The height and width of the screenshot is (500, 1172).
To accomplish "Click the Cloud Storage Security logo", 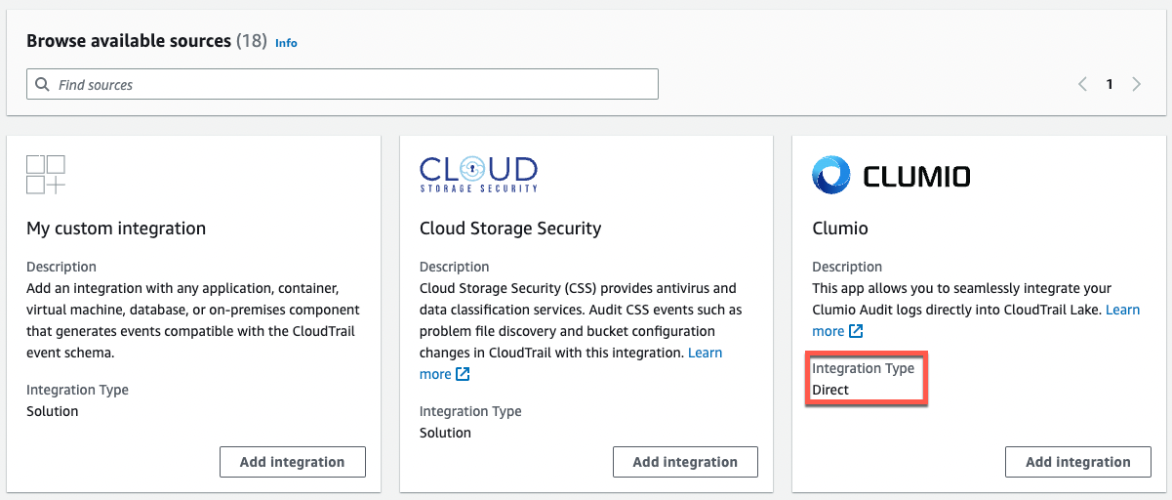I will point(478,174).
